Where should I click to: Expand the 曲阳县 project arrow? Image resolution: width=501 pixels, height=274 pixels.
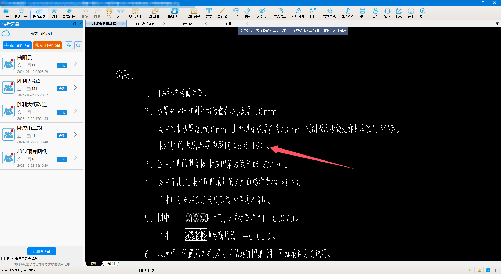(75, 64)
